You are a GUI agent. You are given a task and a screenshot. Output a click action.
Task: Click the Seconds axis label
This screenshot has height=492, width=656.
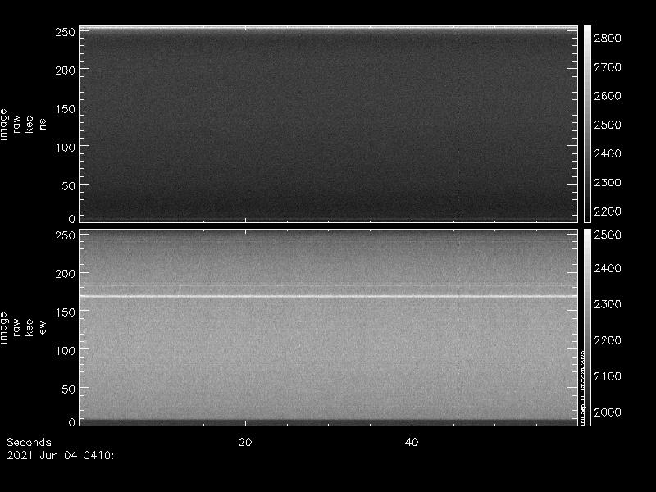point(28,443)
